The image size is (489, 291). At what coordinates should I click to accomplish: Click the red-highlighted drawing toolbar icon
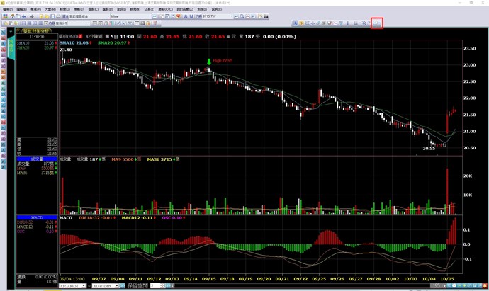click(377, 23)
